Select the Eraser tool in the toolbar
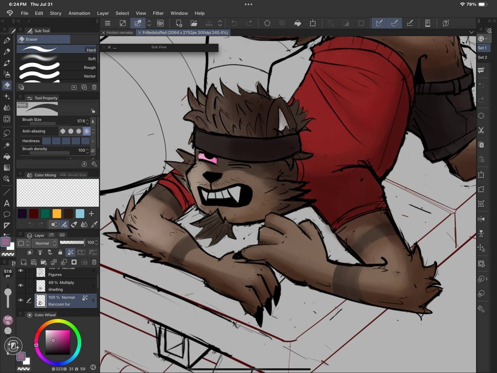 7,85
